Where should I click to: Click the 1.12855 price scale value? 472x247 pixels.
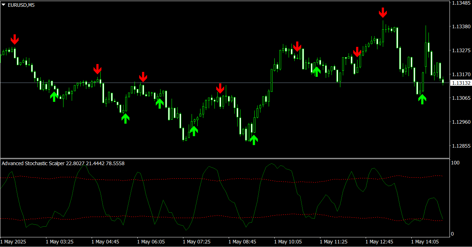tap(461, 146)
